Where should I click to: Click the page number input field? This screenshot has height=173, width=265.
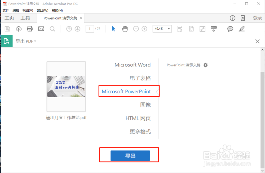[x=90, y=29]
